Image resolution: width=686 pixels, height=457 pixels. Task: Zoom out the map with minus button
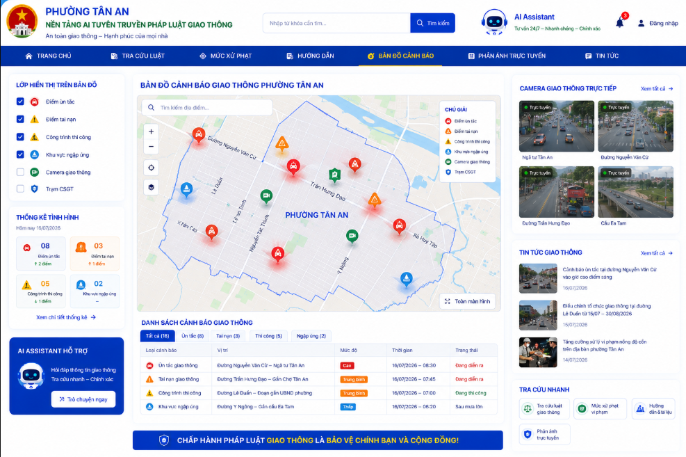click(x=151, y=146)
